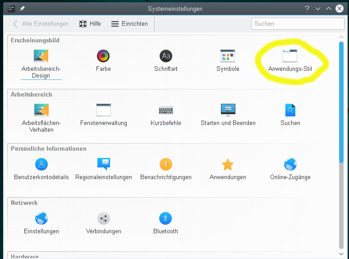Open the Hilfe menu
Viewport: 349px width, 259px height.
90,23
